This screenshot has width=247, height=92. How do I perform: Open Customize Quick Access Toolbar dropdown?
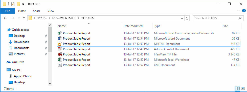[23, 4]
